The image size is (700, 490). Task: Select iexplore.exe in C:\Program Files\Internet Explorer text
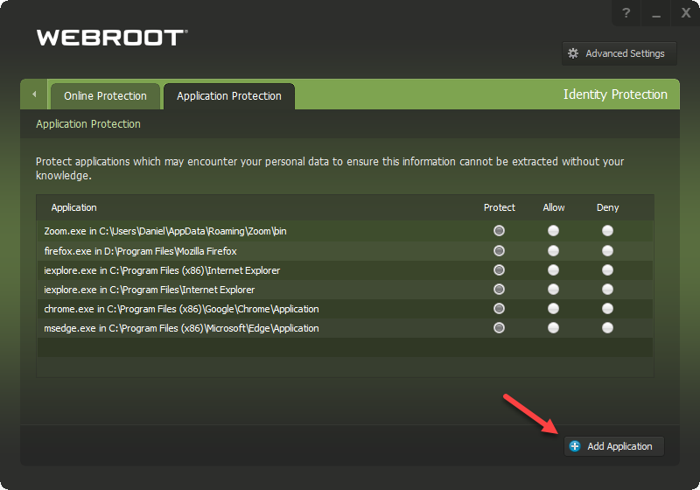149,290
